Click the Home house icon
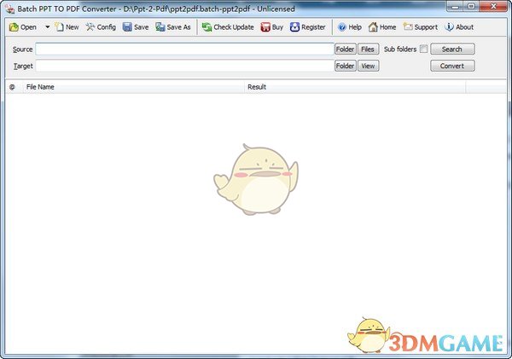This screenshot has height=359, width=512. pos(373,27)
